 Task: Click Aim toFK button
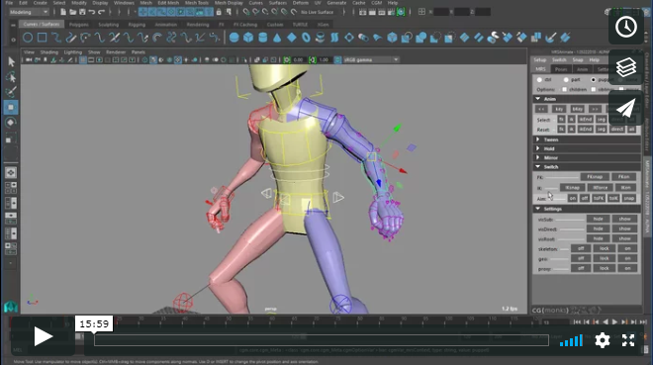598,199
